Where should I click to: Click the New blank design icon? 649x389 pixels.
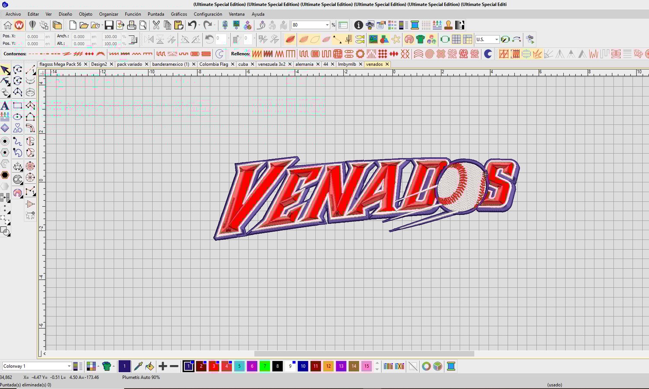pyautogui.click(x=73, y=25)
